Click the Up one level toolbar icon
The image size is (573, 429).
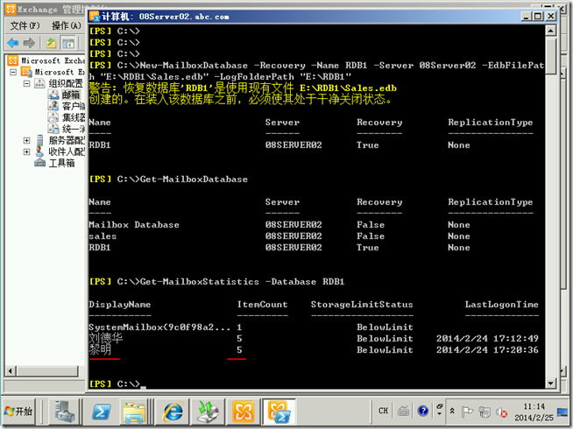(x=51, y=43)
